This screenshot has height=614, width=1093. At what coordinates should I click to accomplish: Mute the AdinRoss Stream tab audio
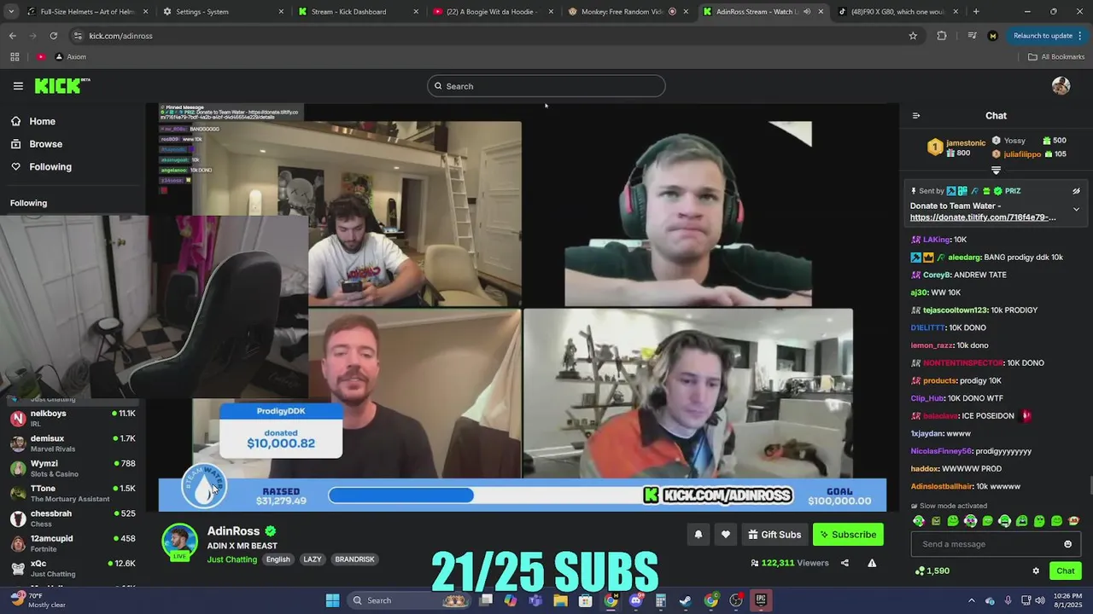(807, 12)
